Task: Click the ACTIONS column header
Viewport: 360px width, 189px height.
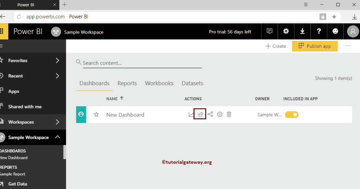Action: 193,99
